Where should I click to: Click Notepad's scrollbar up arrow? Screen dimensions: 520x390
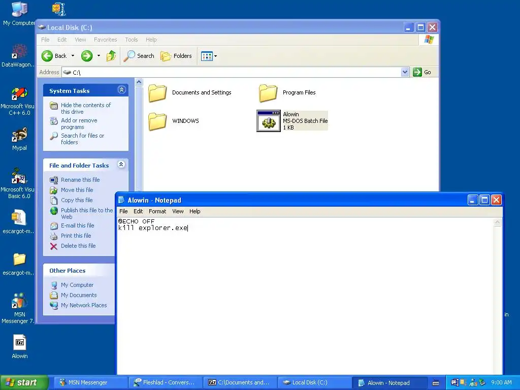click(498, 222)
